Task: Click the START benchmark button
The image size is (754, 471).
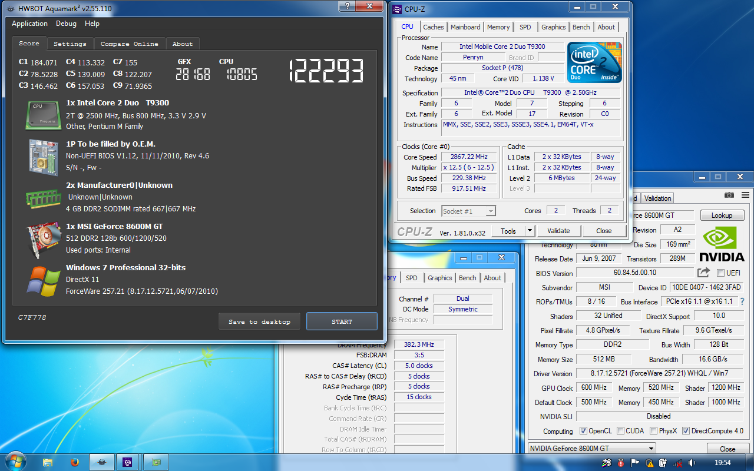Action: (342, 321)
